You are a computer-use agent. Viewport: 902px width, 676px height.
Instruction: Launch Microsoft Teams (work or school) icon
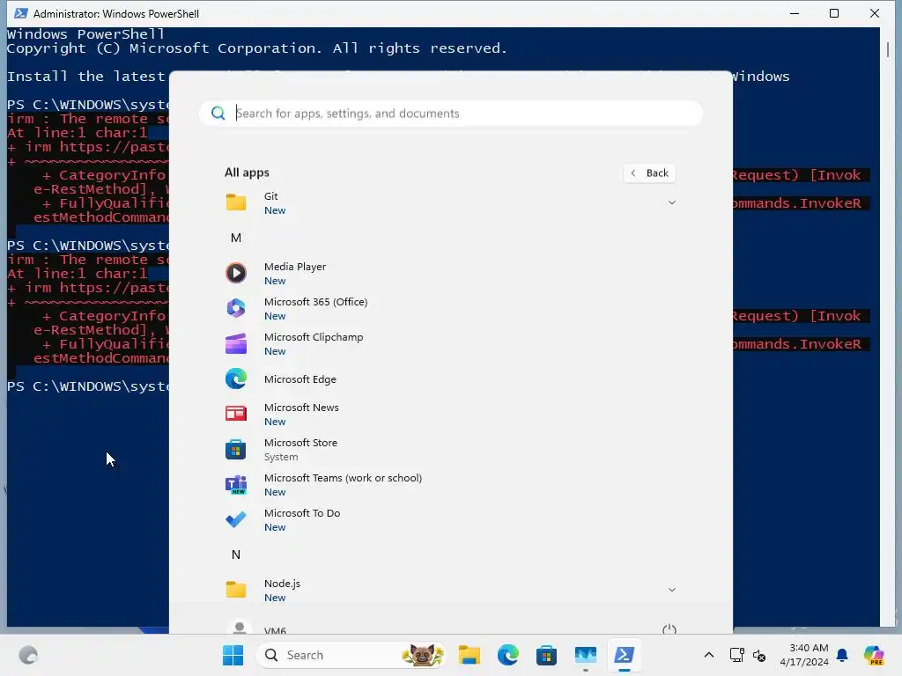tap(236, 485)
